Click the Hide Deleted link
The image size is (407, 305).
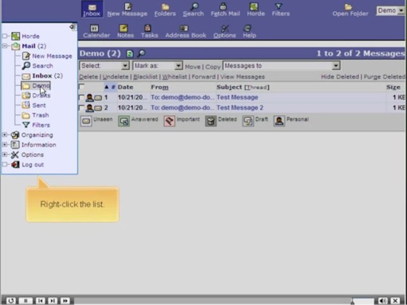(x=340, y=77)
